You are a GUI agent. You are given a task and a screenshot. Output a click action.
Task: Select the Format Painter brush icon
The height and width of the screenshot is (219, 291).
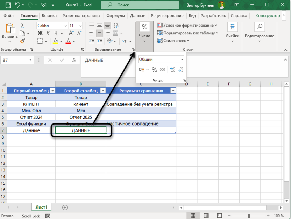(x=22, y=41)
